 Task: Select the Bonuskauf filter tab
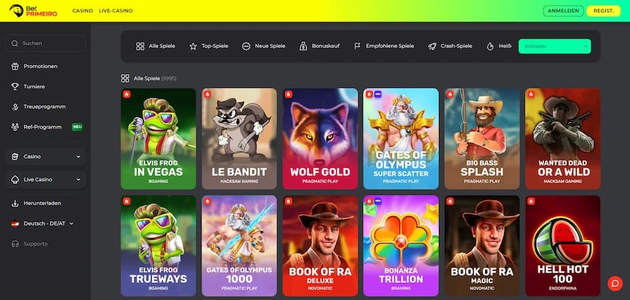(x=320, y=46)
